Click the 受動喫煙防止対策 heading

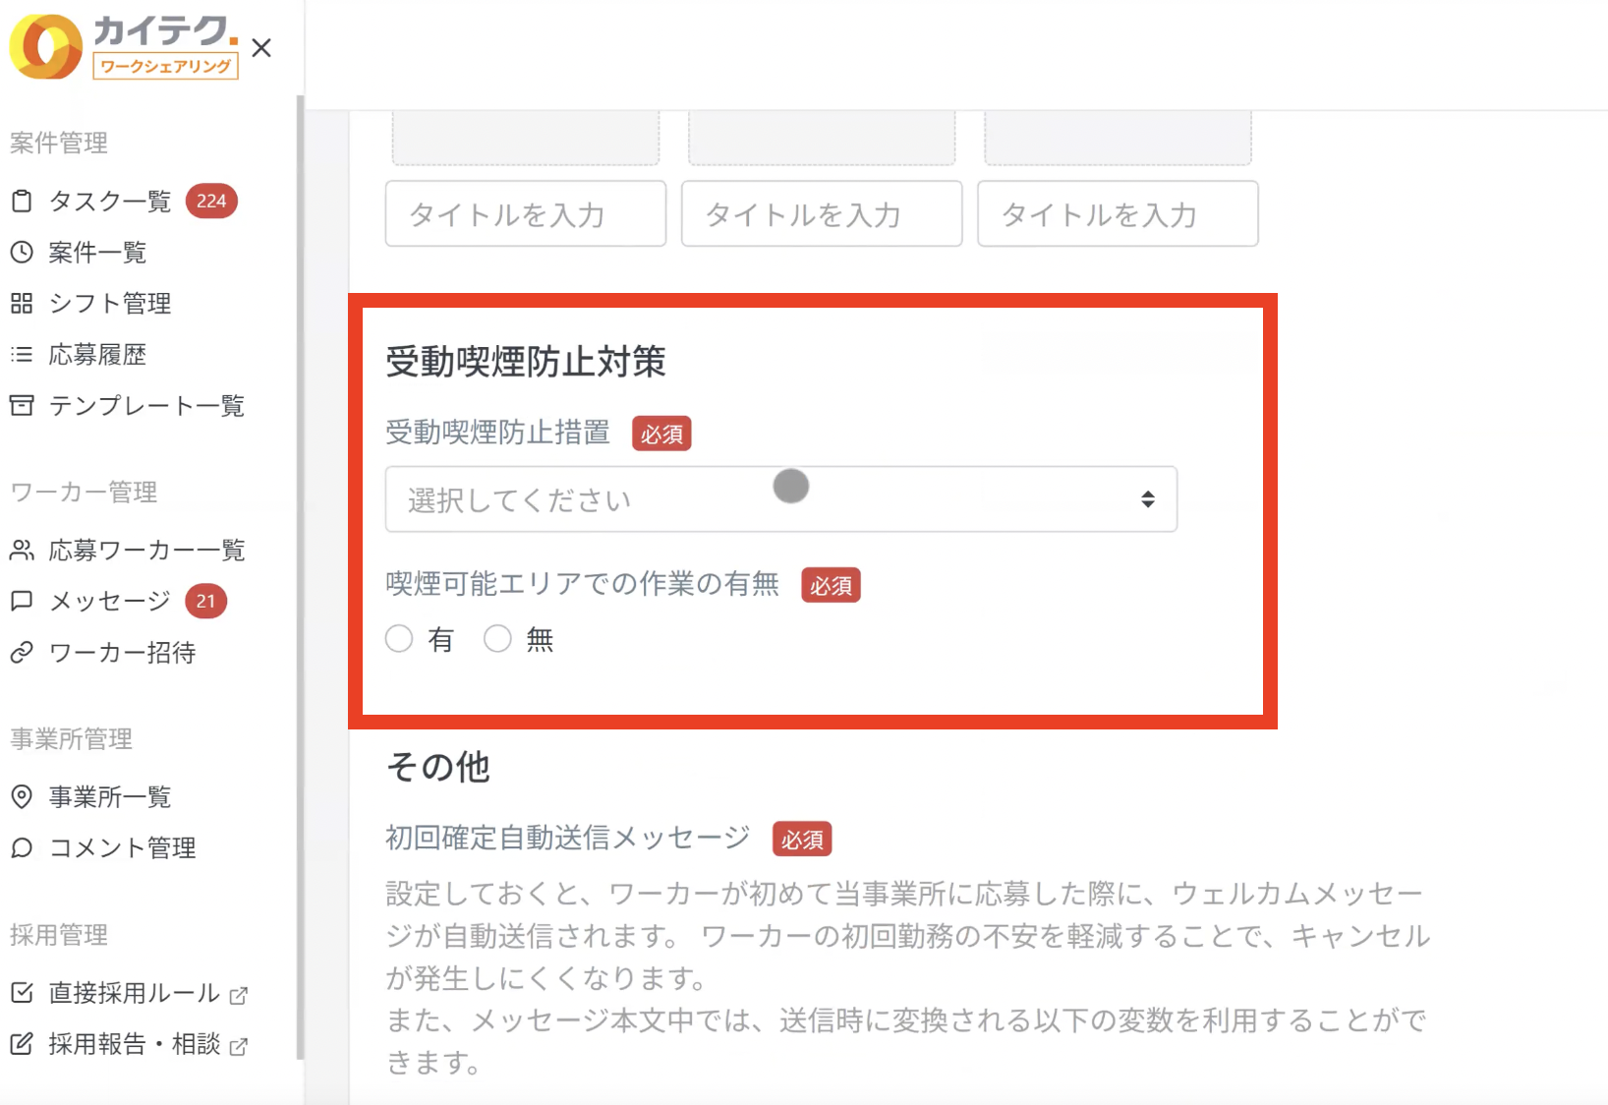[526, 362]
